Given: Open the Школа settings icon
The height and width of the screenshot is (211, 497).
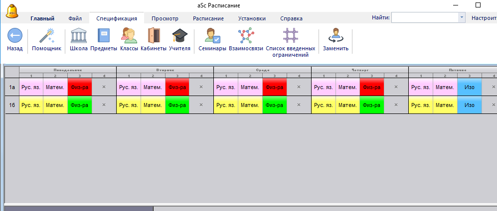Looking at the screenshot, I should (x=79, y=36).
